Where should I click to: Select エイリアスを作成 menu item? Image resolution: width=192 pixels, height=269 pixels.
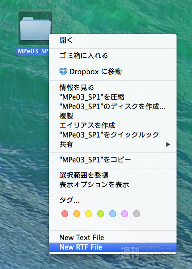[x=113, y=126]
